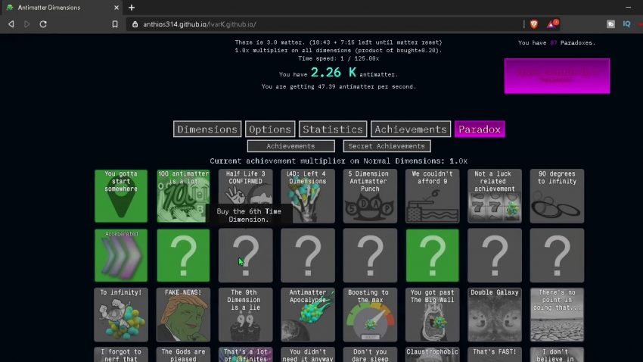
Task: Select 'That's a lot of infinites' achievement
Action: (x=245, y=354)
